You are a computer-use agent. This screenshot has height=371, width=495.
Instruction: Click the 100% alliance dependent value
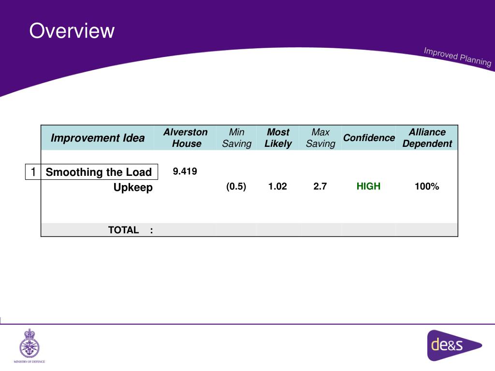tap(427, 186)
